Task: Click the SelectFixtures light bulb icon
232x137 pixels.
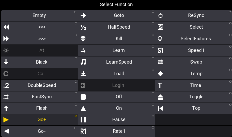Action: point(160,39)
